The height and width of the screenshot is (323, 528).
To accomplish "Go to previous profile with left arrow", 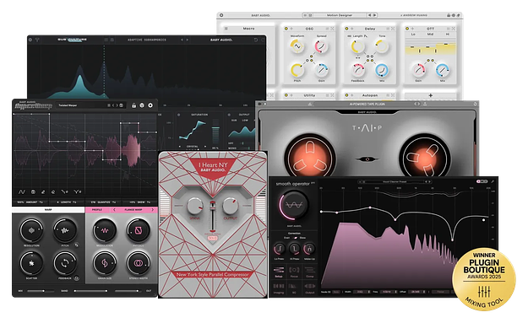I will pyautogui.click(x=114, y=210).
